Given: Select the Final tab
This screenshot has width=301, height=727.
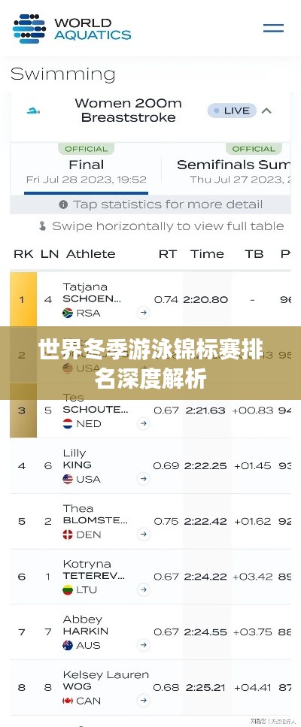Looking at the screenshot, I should tap(87, 168).
